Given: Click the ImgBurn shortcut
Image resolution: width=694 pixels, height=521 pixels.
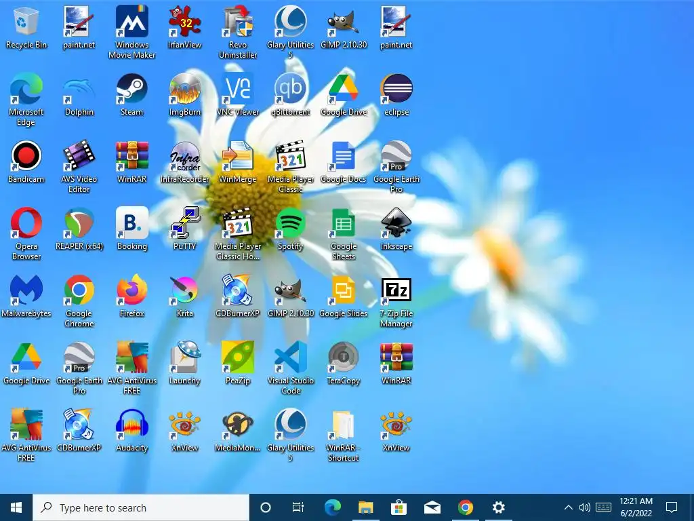Looking at the screenshot, I should [x=184, y=95].
